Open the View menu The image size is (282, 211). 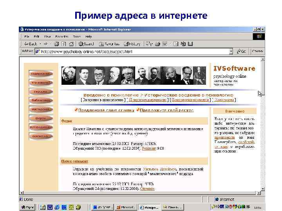click(47, 36)
